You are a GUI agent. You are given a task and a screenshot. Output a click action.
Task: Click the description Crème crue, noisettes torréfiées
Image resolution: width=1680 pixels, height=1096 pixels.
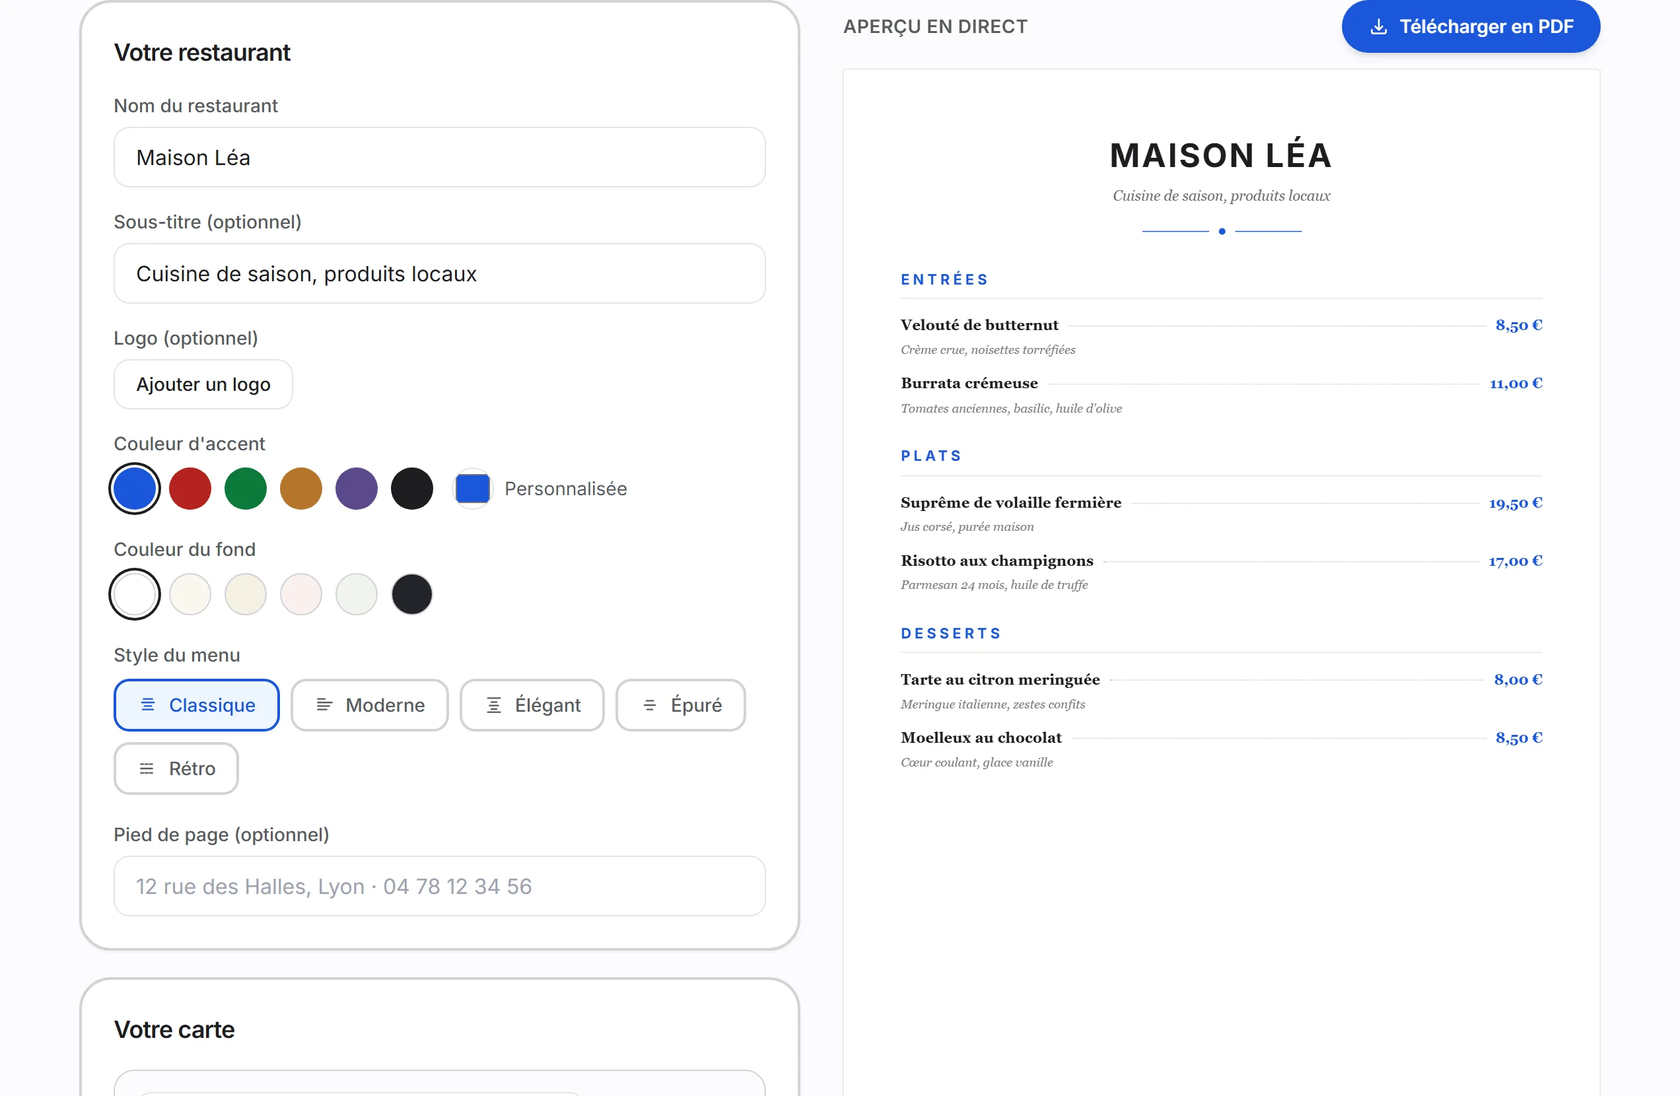988,349
